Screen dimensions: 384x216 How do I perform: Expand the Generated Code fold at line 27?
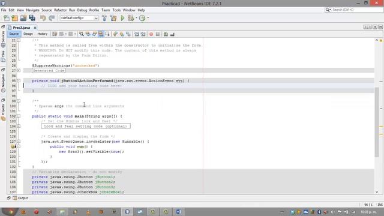(x=19, y=71)
